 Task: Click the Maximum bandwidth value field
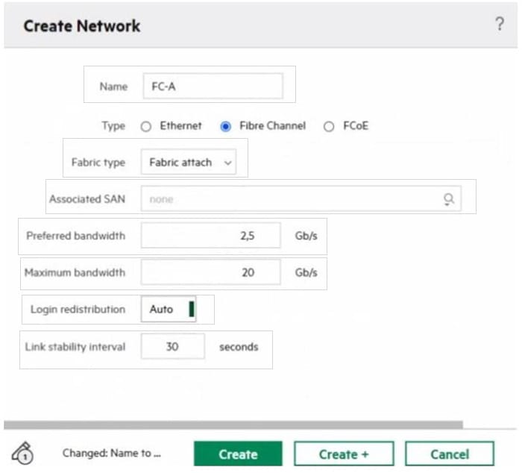(211, 272)
